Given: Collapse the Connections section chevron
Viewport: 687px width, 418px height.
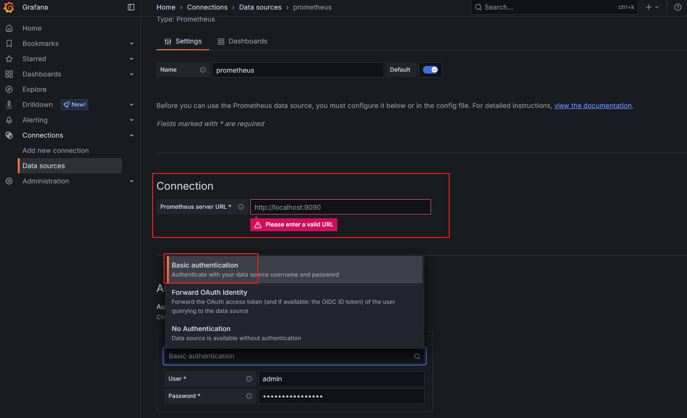Looking at the screenshot, I should tap(132, 135).
